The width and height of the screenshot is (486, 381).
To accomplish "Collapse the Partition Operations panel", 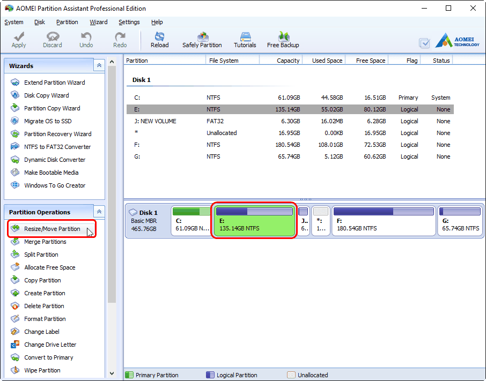I will click(x=99, y=211).
